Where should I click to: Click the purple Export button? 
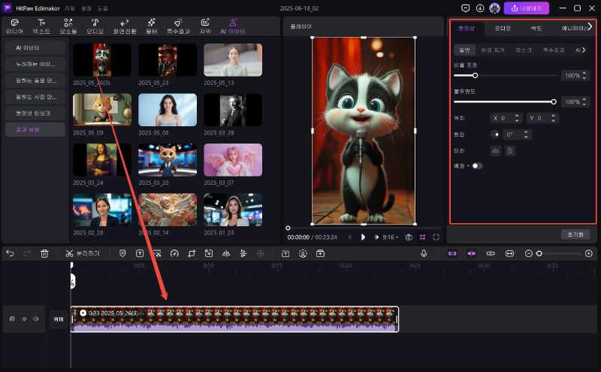pyautogui.click(x=526, y=8)
